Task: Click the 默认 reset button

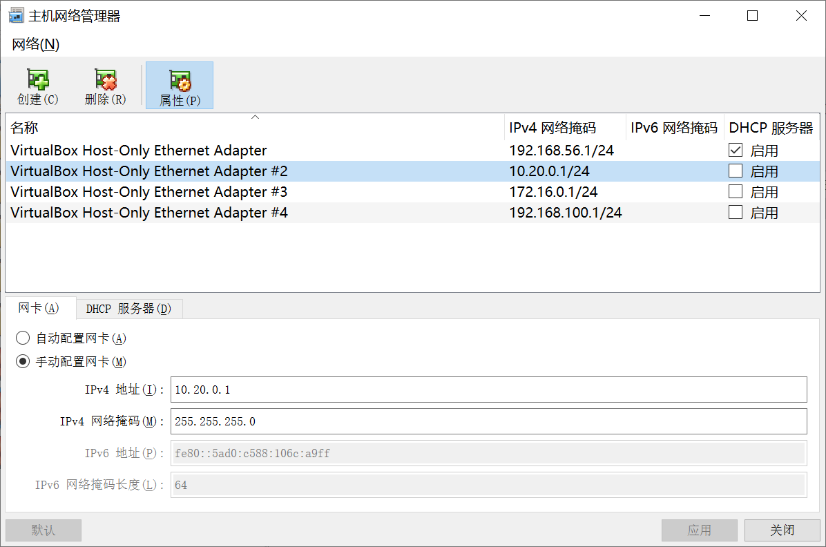Action: 44,530
